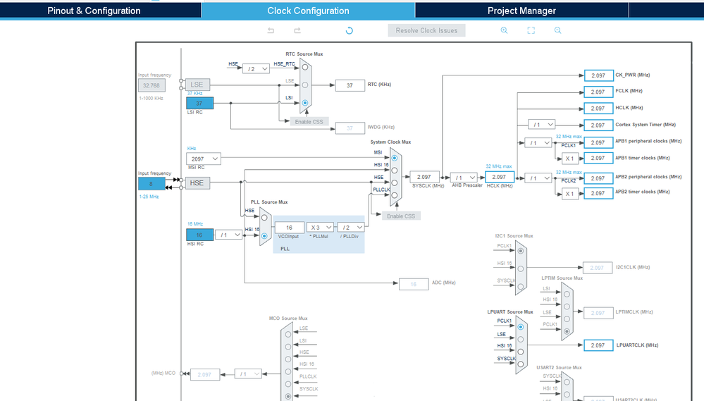Click the HSE input frequency field
Viewport: 704px width, 401px height.
tap(152, 184)
